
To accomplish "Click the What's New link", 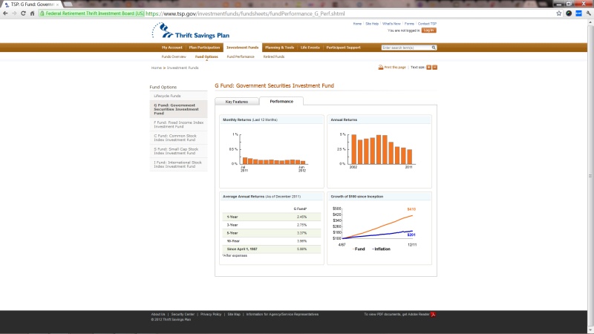I will point(391,24).
